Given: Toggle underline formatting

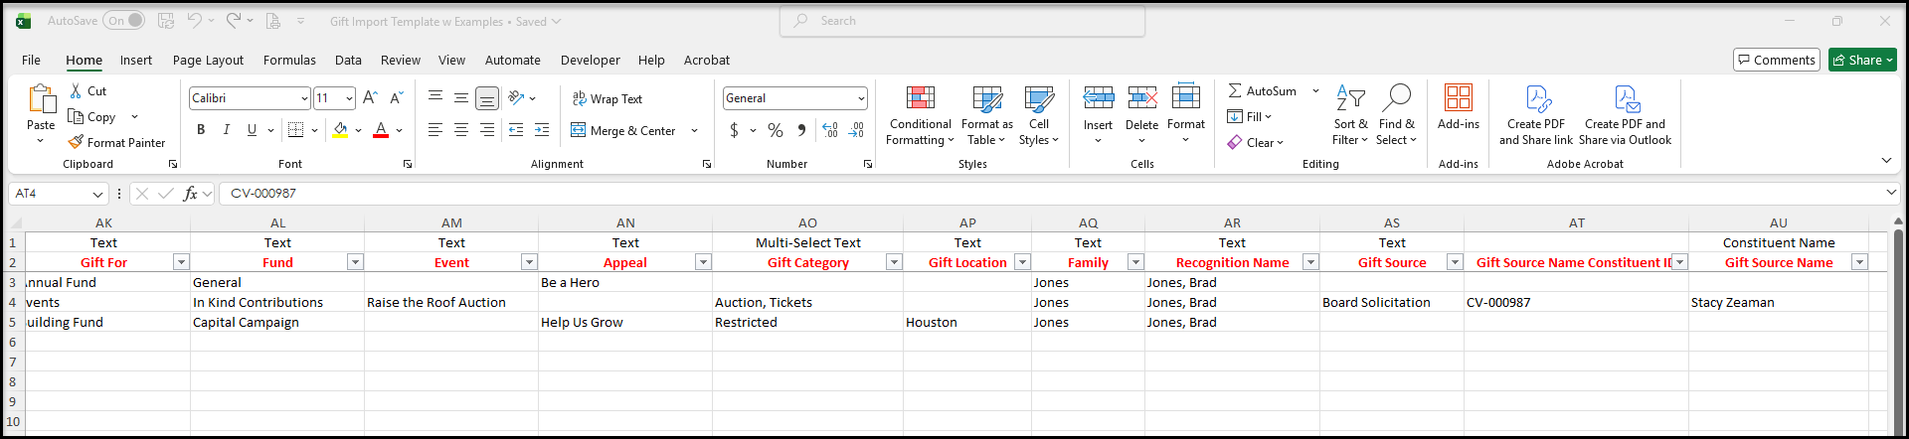Looking at the screenshot, I should click(x=252, y=130).
